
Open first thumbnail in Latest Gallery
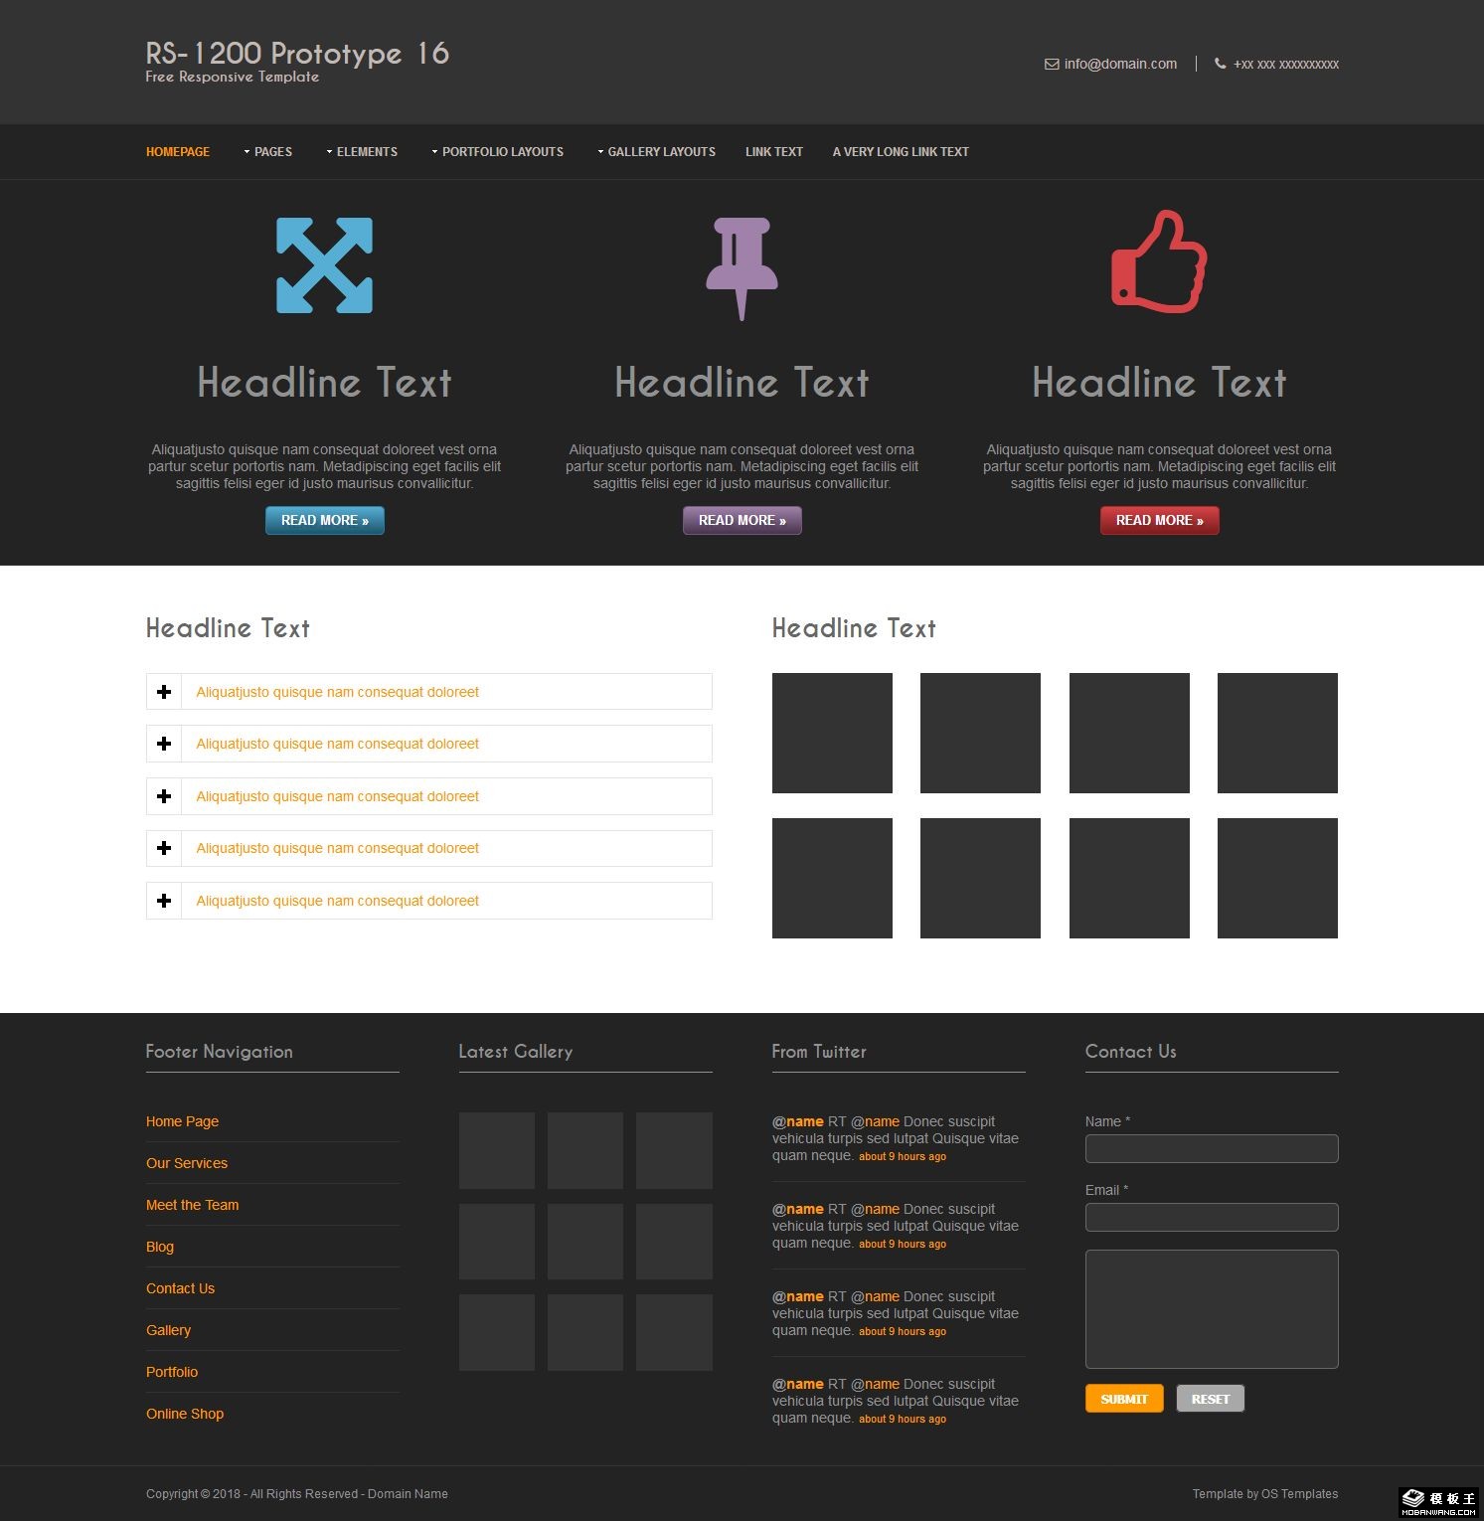click(x=497, y=1150)
